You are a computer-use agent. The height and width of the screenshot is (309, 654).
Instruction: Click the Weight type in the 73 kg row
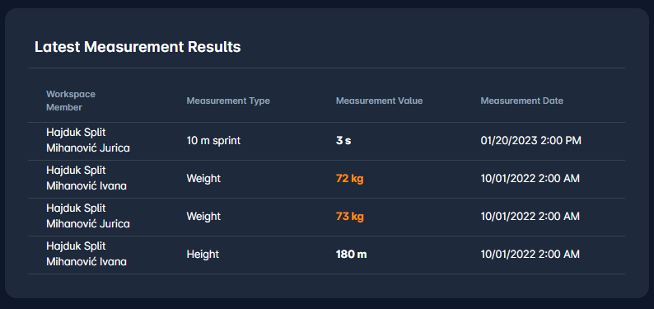point(203,217)
